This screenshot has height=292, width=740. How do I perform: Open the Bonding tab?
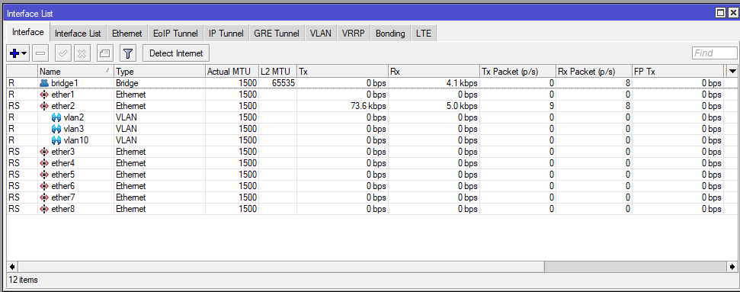pos(390,34)
